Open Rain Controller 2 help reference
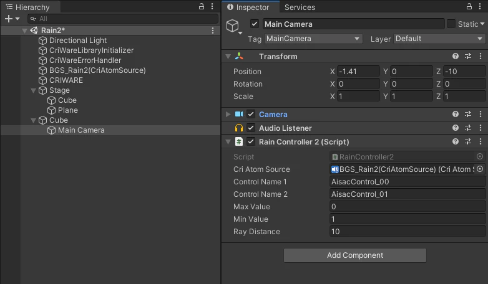 (456, 141)
